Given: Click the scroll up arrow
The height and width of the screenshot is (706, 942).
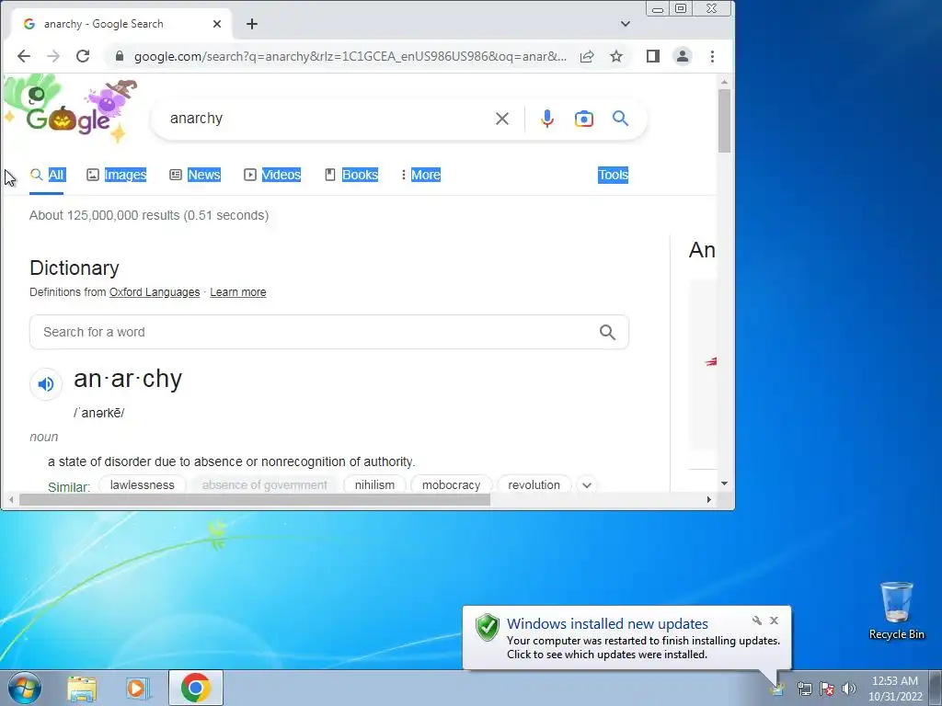Looking at the screenshot, I should coord(725,82).
